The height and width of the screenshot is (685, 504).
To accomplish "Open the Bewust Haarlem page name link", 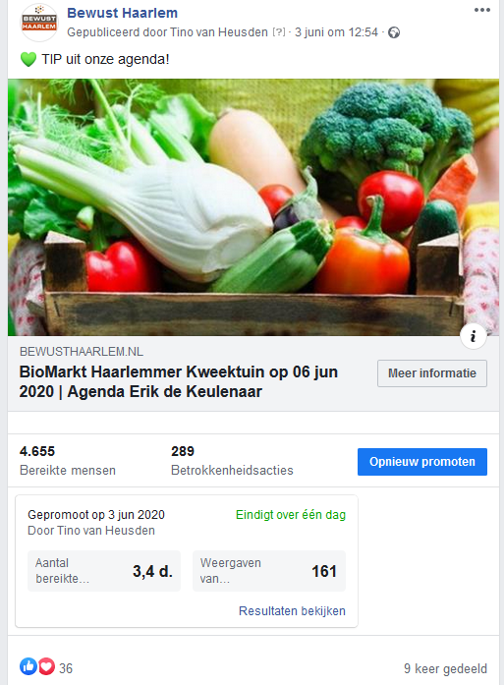I will tap(122, 13).
